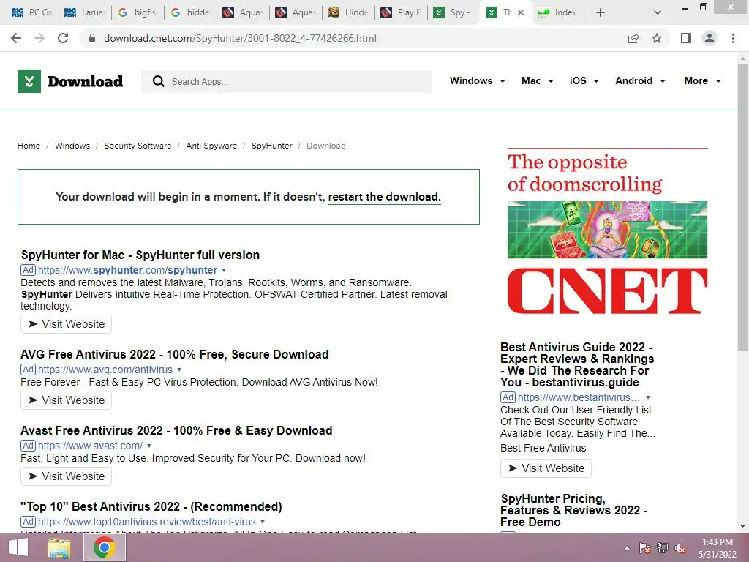Click the green CNET Download logo icon
The width and height of the screenshot is (749, 562).
[x=29, y=81]
